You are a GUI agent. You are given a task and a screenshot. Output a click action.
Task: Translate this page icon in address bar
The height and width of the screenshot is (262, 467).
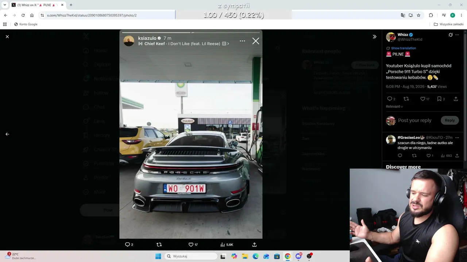tap(403, 15)
